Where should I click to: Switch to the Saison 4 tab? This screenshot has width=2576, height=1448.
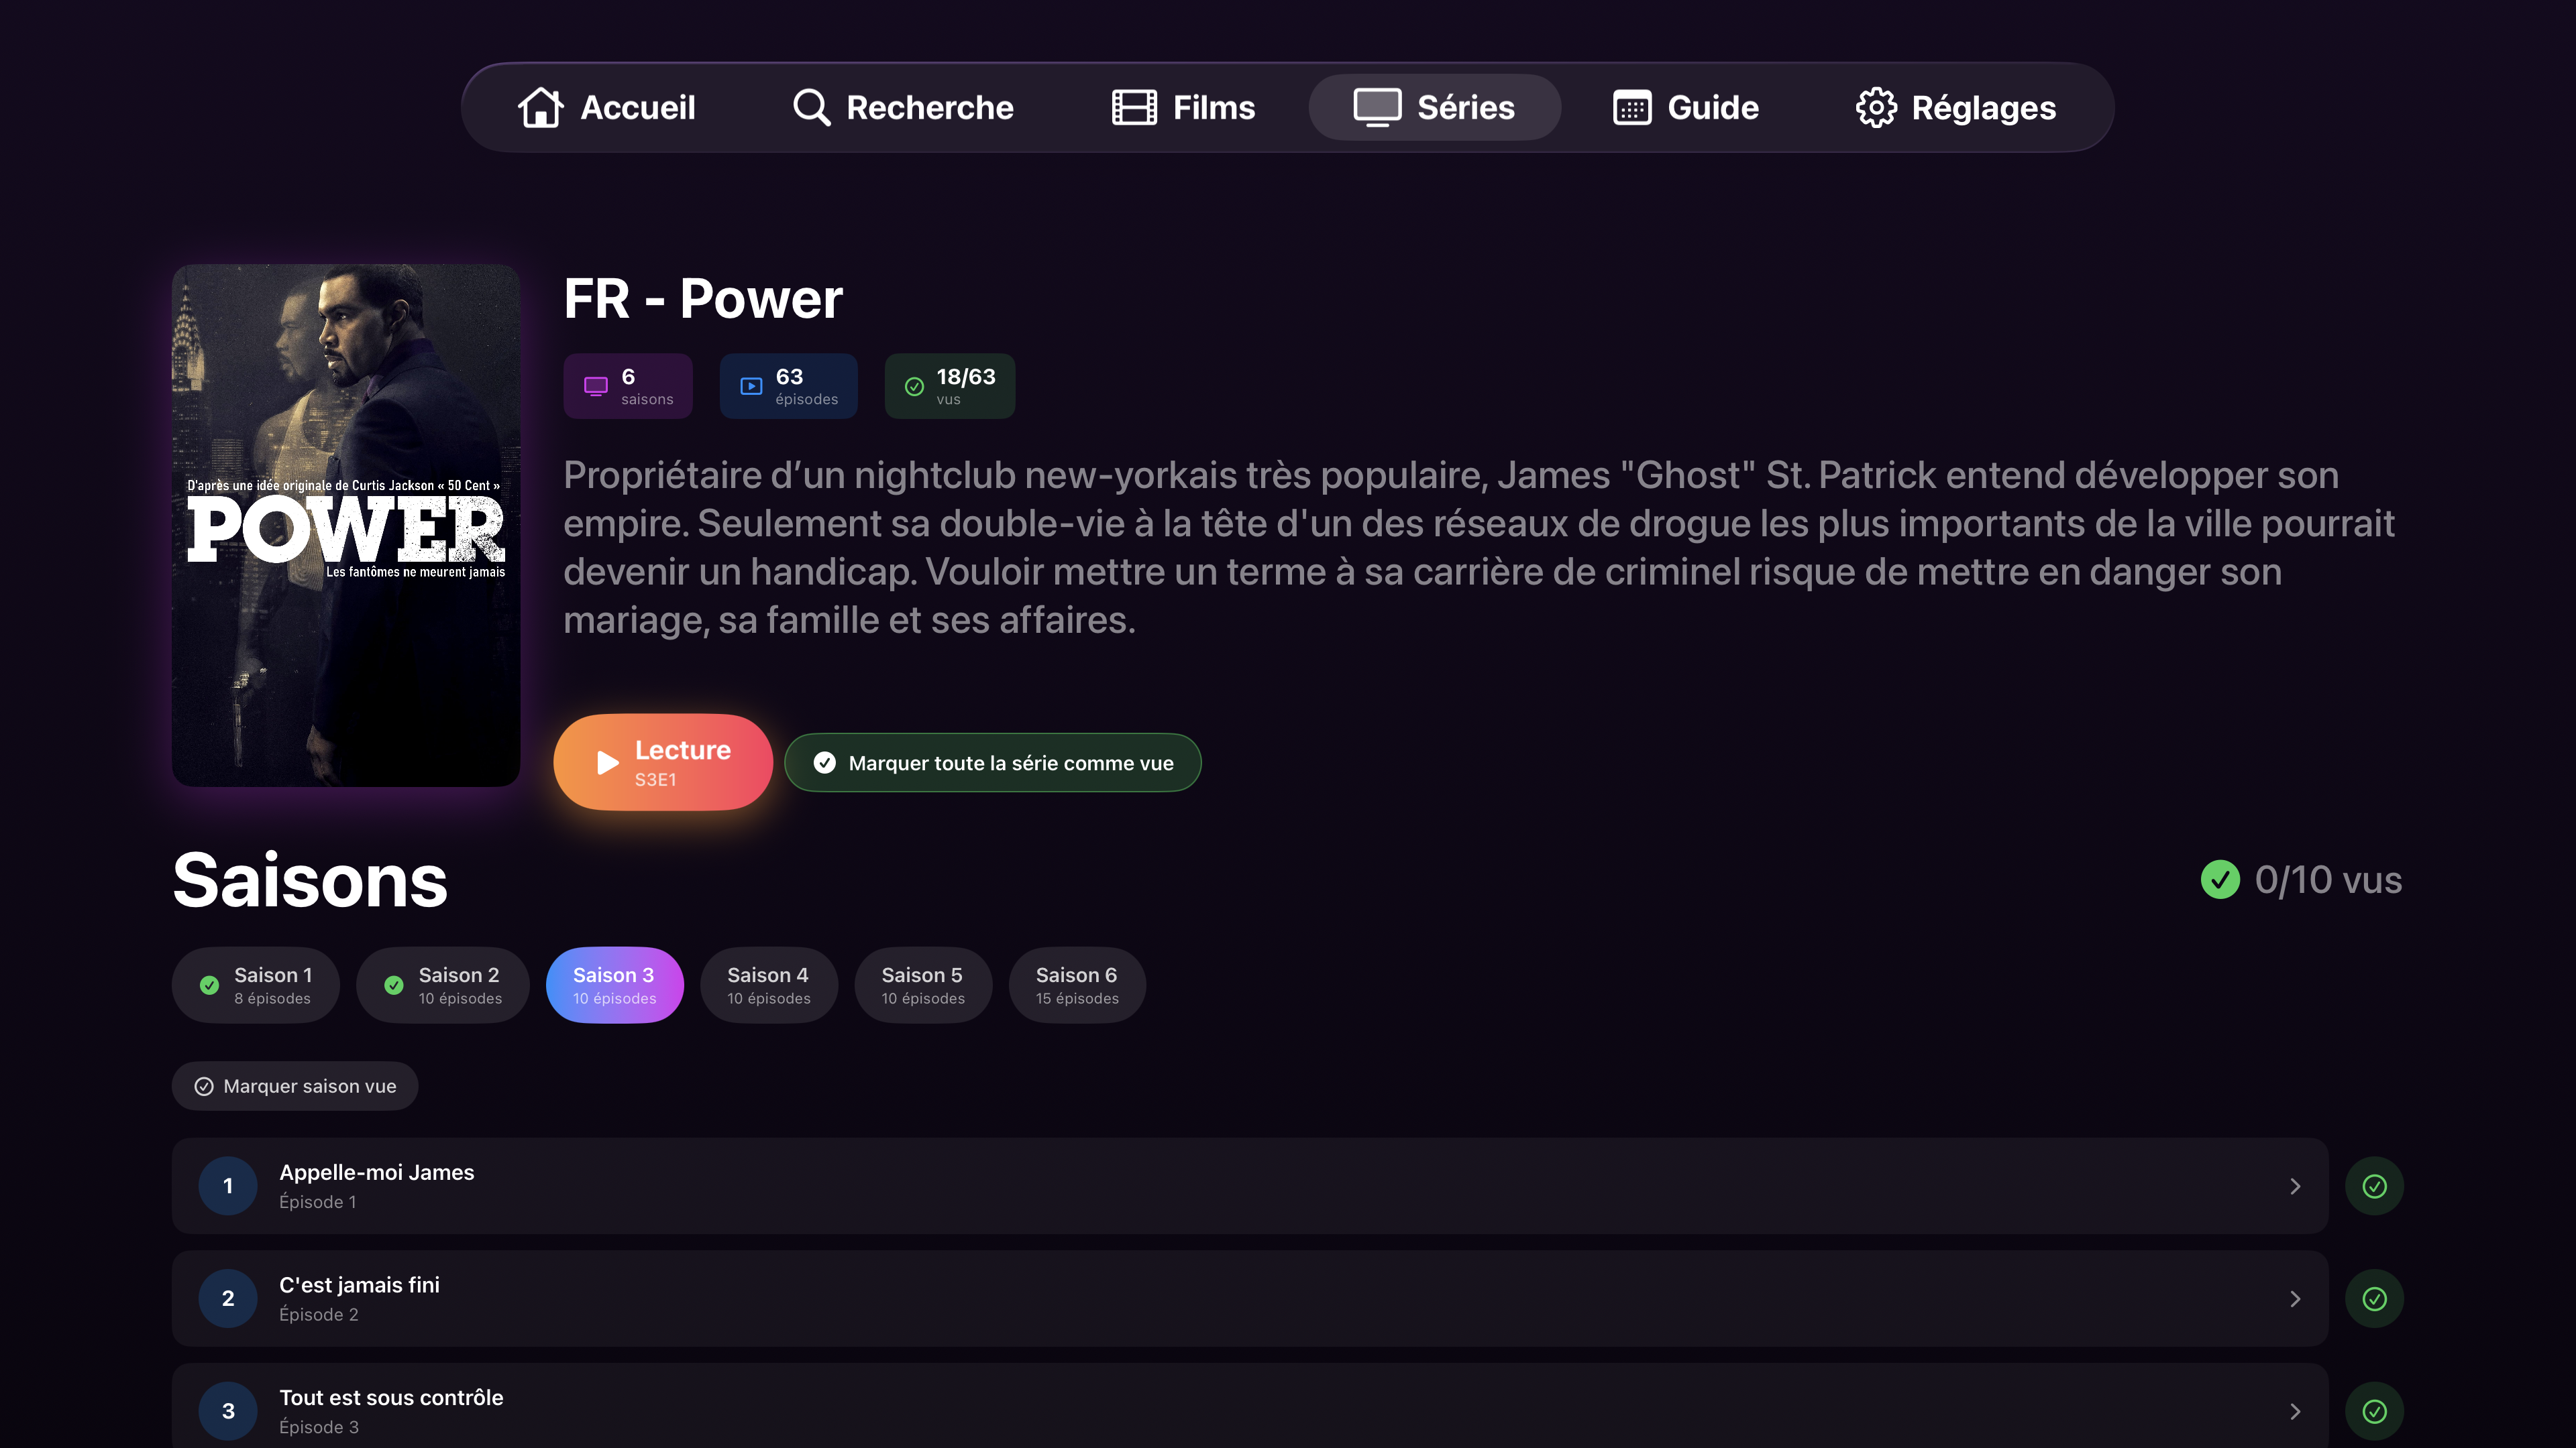768,984
